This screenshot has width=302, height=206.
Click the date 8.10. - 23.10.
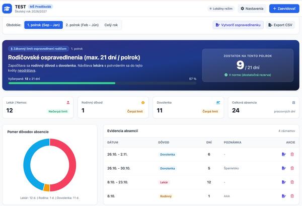(x=117, y=182)
